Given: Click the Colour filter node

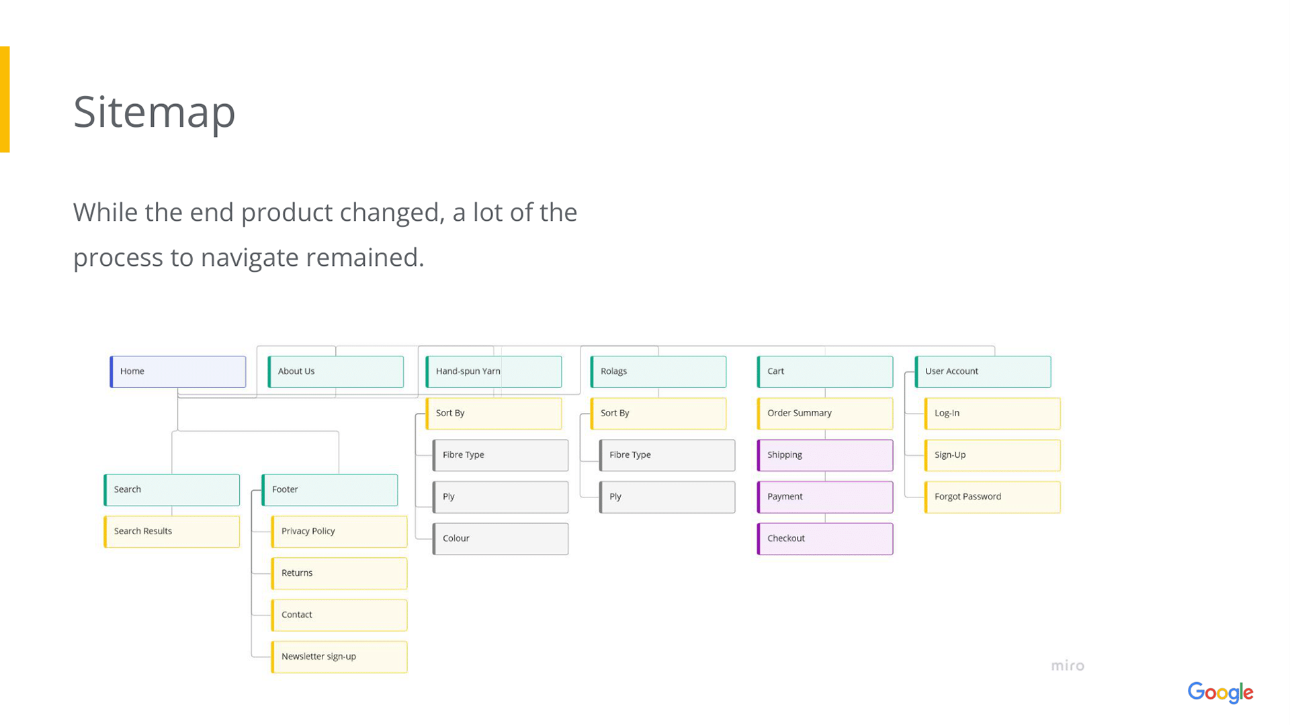Looking at the screenshot, I should (501, 538).
